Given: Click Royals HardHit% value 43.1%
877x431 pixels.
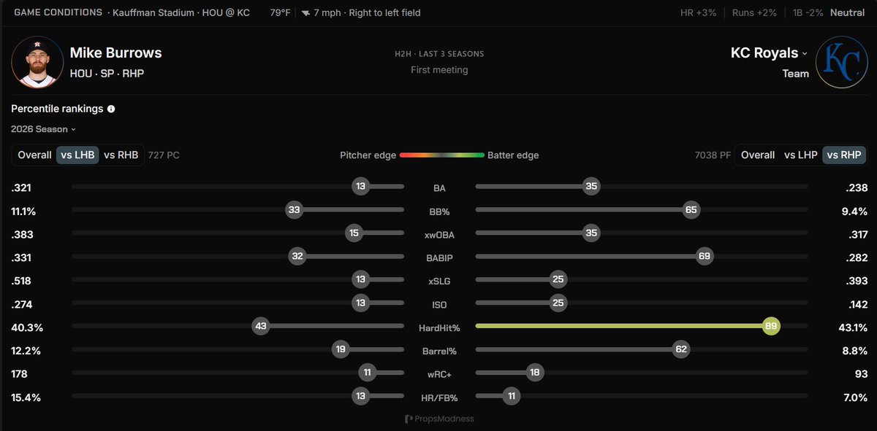Looking at the screenshot, I should click(853, 327).
